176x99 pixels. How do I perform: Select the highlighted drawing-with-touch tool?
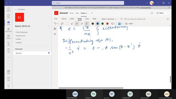tap(87, 24)
